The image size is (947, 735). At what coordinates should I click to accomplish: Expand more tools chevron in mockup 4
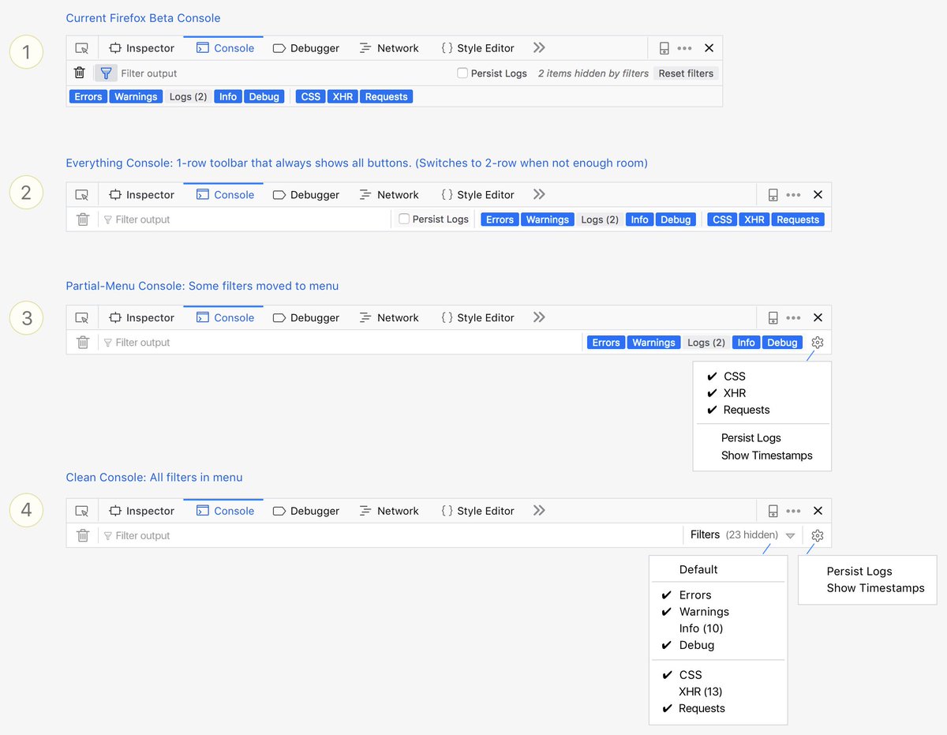[539, 511]
